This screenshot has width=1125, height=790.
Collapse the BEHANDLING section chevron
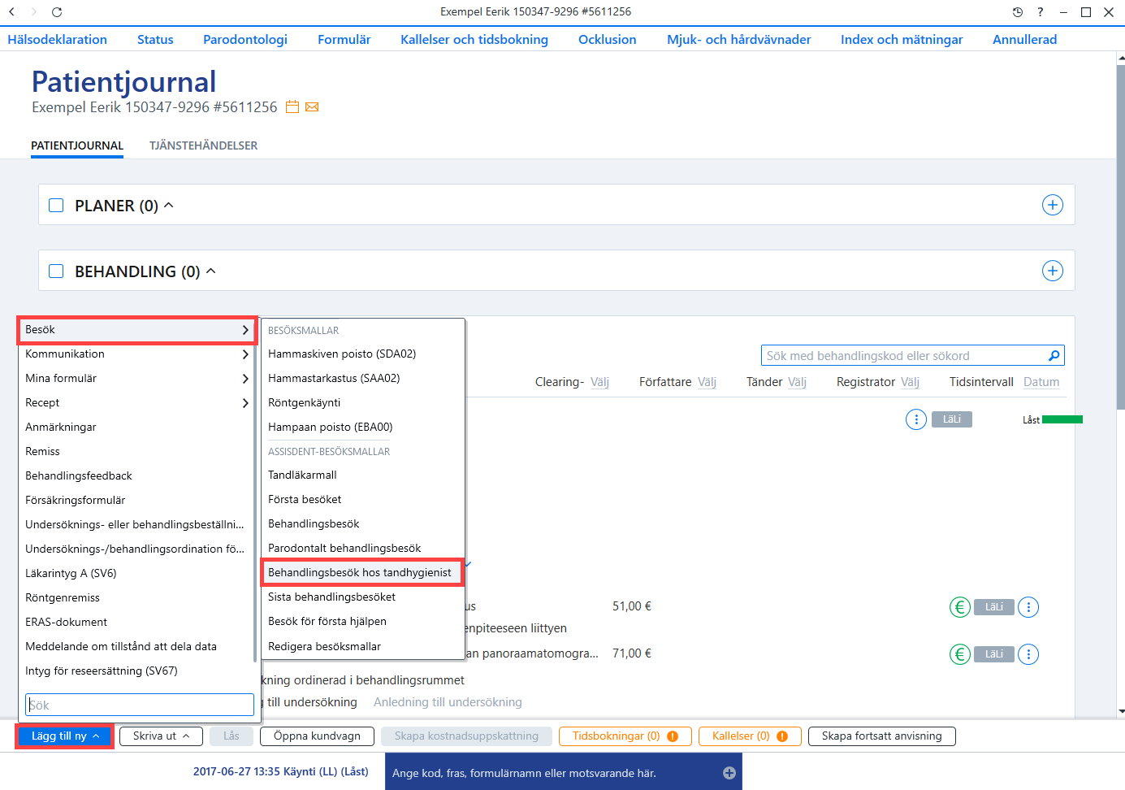(211, 271)
